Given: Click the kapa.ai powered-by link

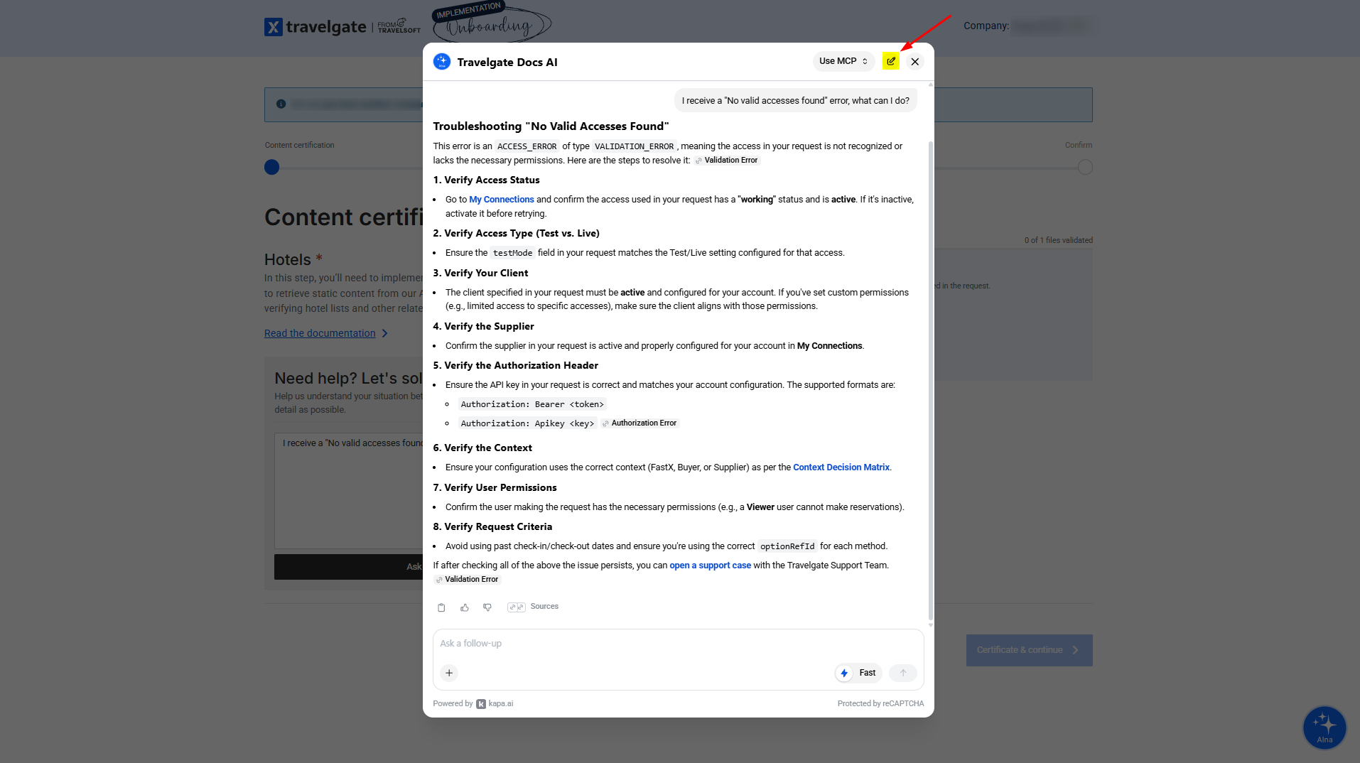Looking at the screenshot, I should pos(495,704).
